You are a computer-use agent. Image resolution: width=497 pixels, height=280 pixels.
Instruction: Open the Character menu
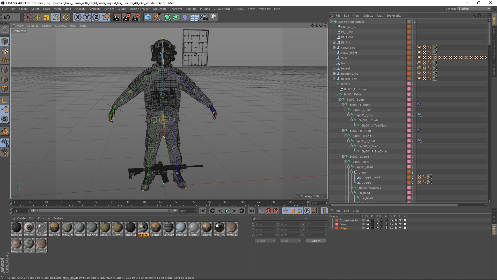[x=176, y=9]
